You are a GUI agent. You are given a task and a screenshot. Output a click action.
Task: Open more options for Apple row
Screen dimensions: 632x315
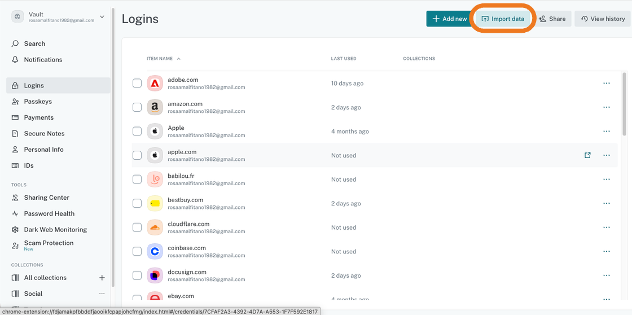click(607, 132)
